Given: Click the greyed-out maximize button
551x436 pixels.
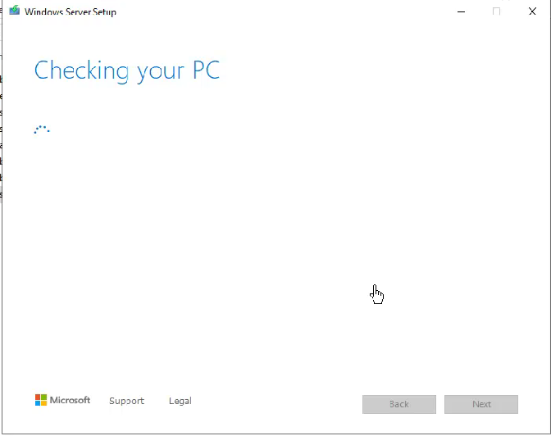Looking at the screenshot, I should 496,11.
